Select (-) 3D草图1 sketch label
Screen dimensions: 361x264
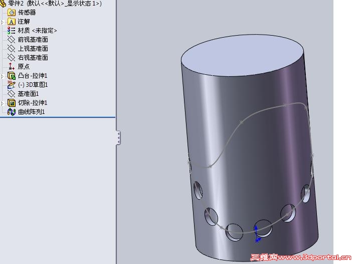[x=33, y=85]
